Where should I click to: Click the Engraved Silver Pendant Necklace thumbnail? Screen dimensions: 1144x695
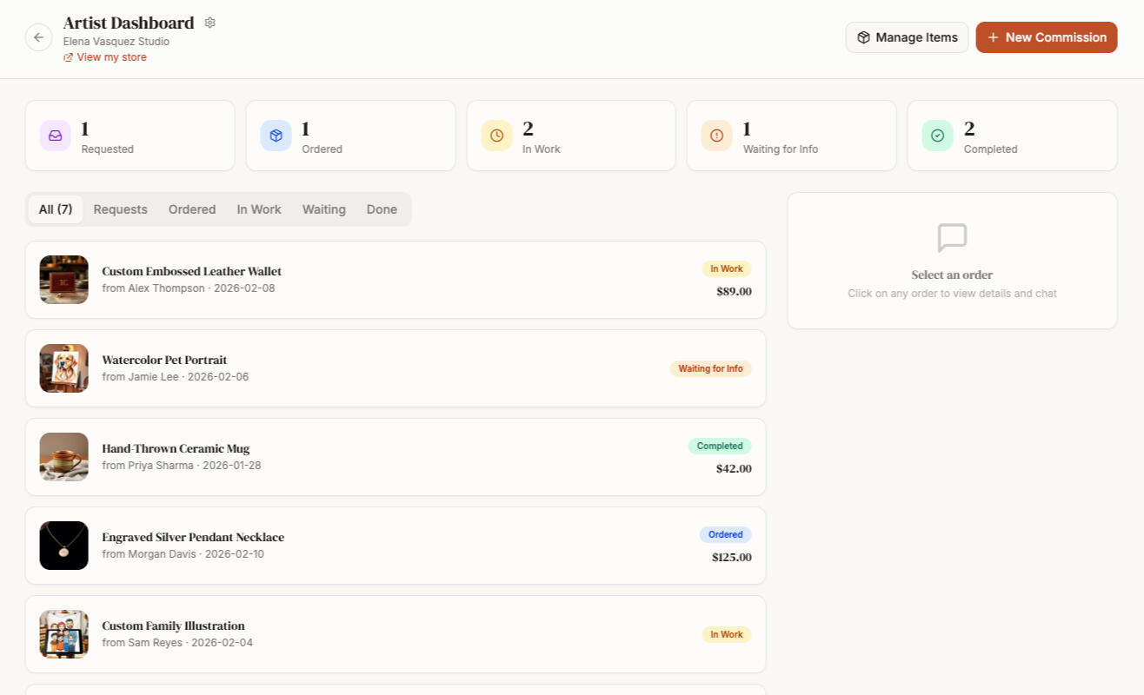(63, 546)
